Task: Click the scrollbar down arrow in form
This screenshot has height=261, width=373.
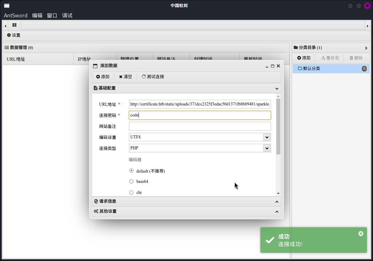Action: tap(278, 194)
